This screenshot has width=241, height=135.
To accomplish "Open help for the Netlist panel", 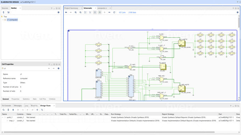I will click(x=51, y=8).
